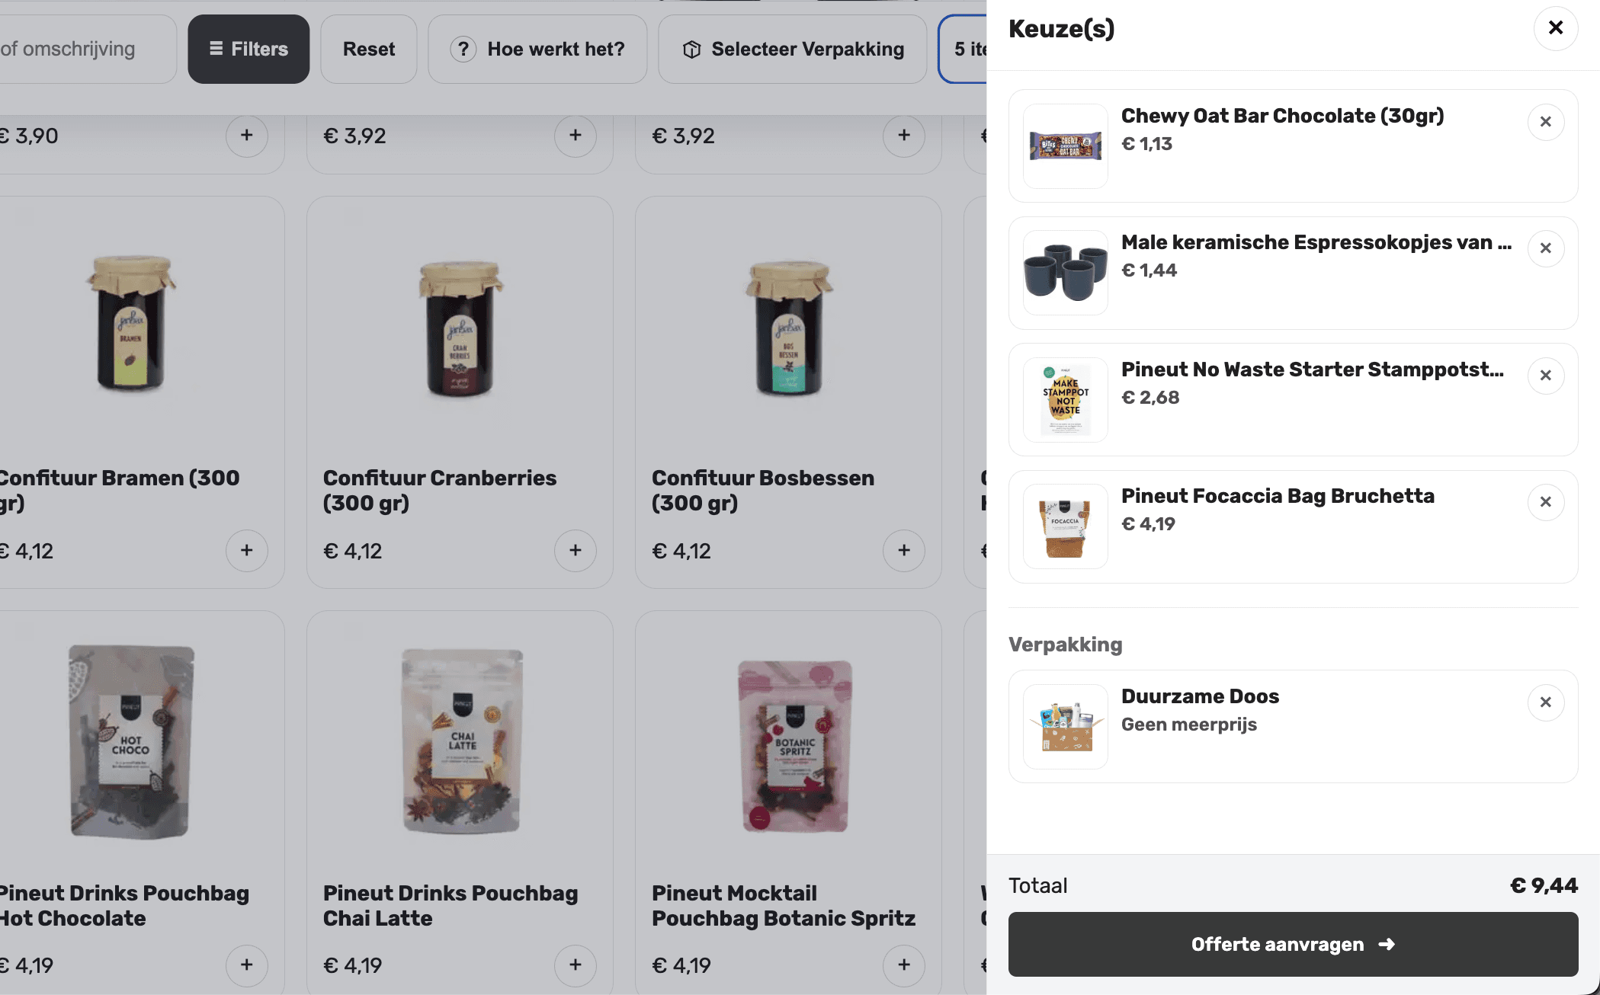Open Confituur Cranberries product image
1600x995 pixels.
[x=460, y=328]
